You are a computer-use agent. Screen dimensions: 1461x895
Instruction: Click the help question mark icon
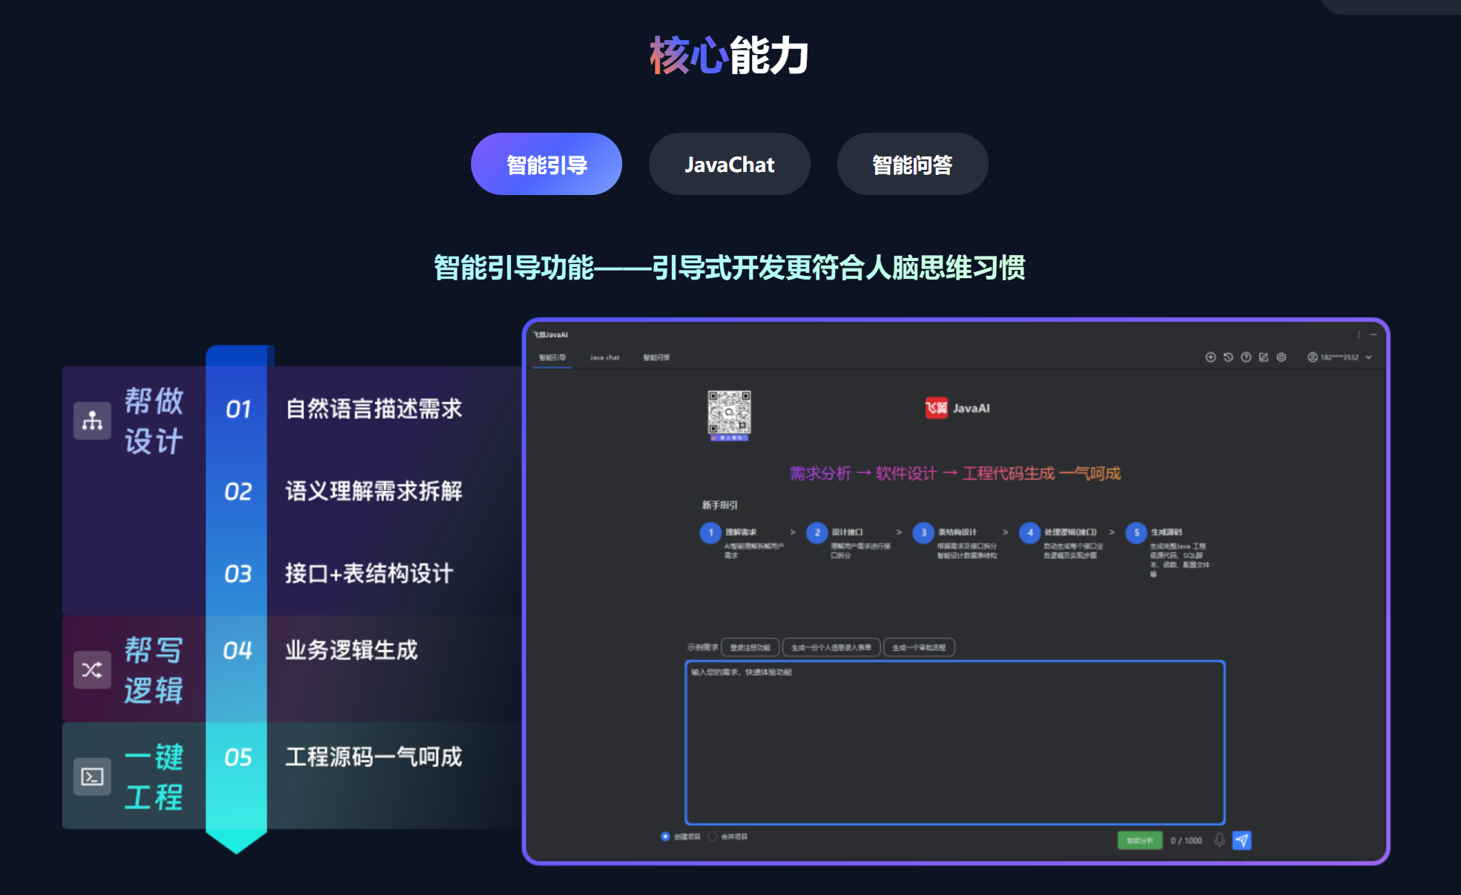(1246, 357)
